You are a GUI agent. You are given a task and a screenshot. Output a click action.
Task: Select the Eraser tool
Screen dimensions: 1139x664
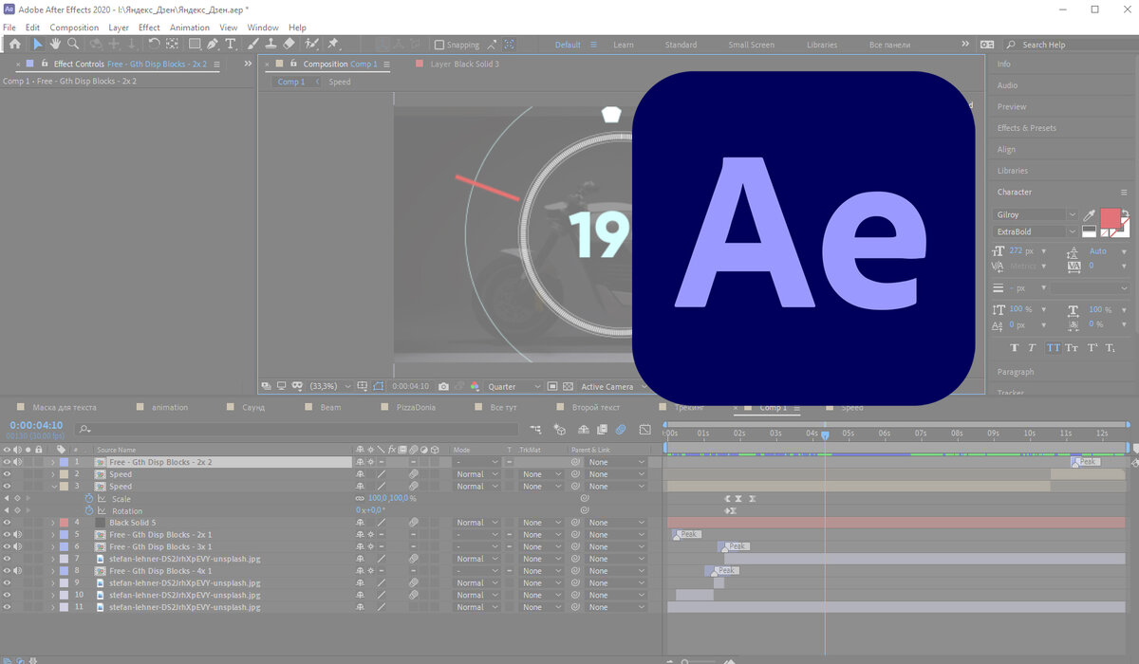[289, 44]
